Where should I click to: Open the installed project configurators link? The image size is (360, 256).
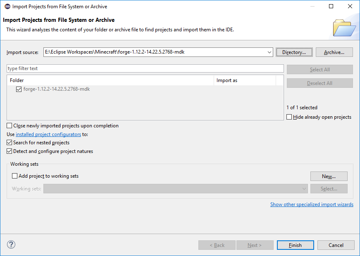[48, 134]
